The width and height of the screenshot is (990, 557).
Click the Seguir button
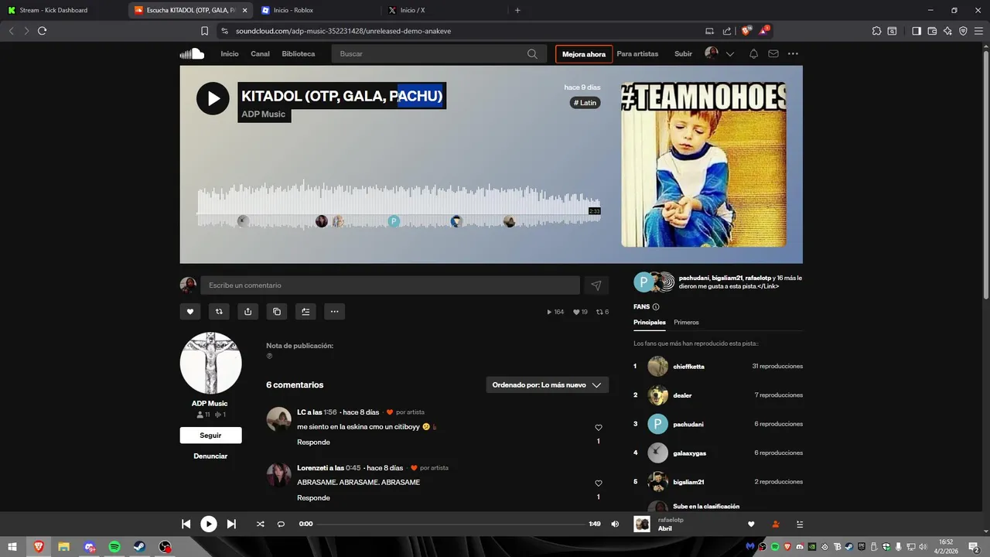pos(210,436)
